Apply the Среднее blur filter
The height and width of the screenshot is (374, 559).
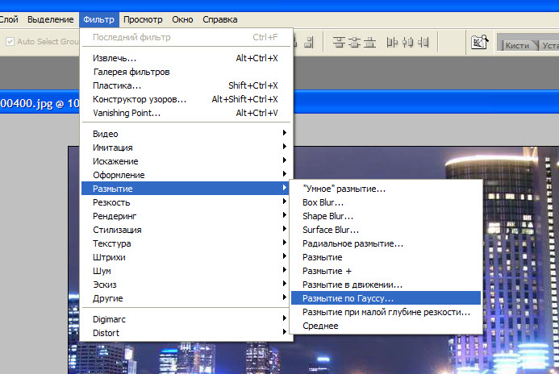point(386,326)
